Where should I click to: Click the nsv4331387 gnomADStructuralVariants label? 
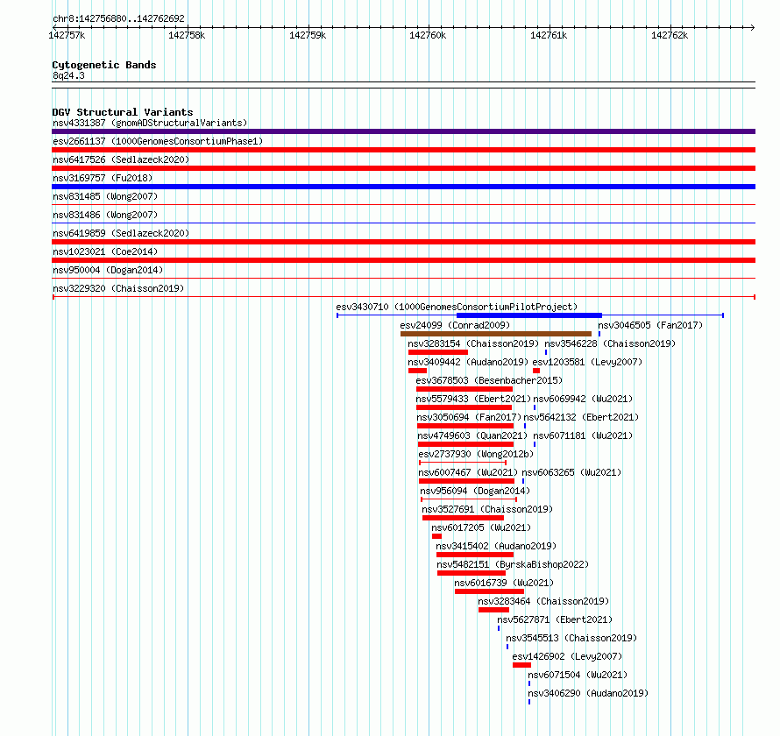(150, 123)
